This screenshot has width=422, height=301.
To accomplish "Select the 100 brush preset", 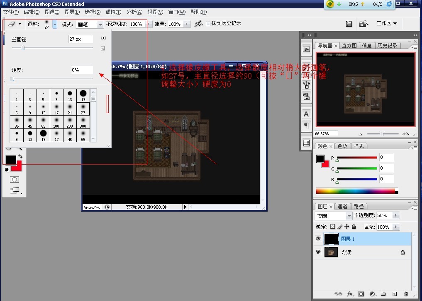I will click(56, 122).
